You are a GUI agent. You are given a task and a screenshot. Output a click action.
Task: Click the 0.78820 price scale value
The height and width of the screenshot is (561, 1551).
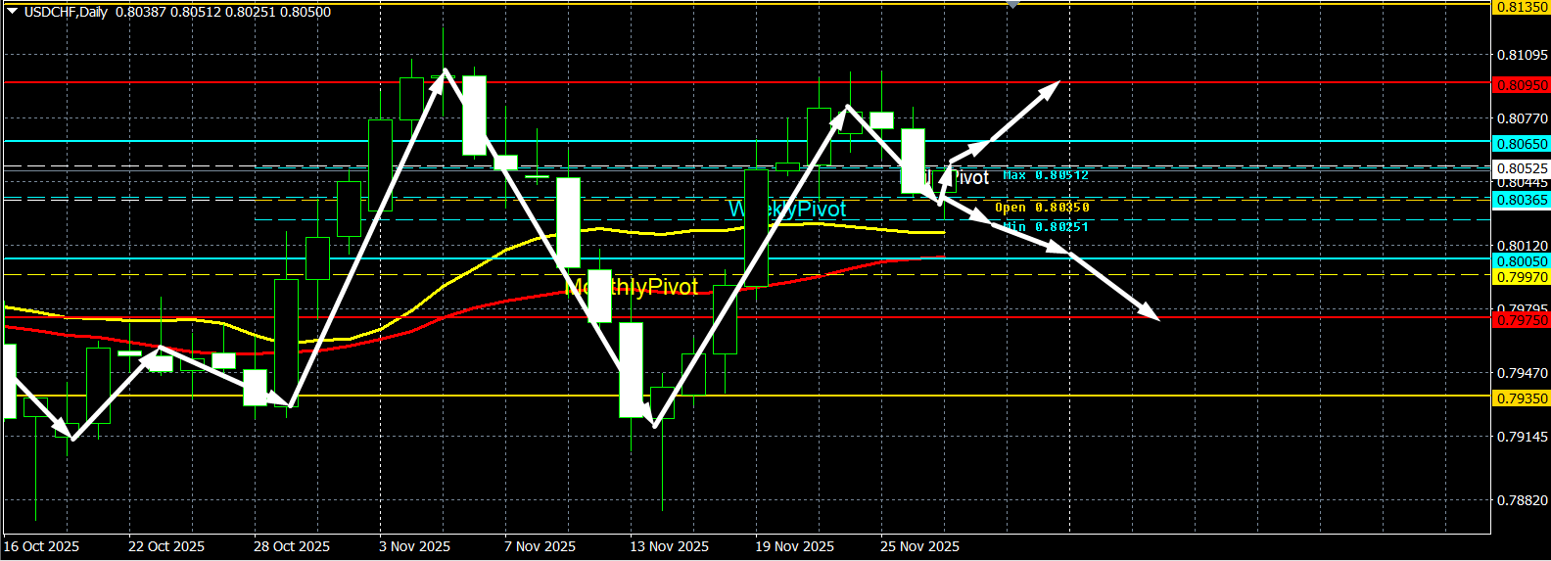(1523, 500)
